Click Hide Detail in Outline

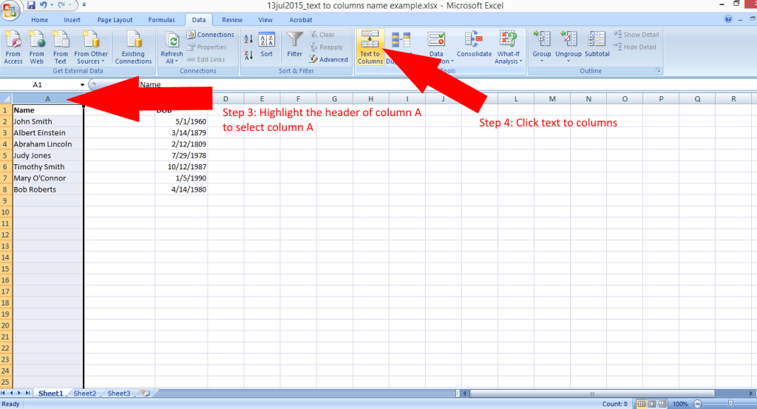pyautogui.click(x=635, y=47)
